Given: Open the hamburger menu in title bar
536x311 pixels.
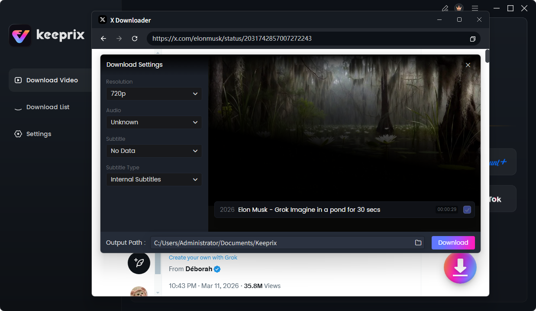Looking at the screenshot, I should click(475, 8).
